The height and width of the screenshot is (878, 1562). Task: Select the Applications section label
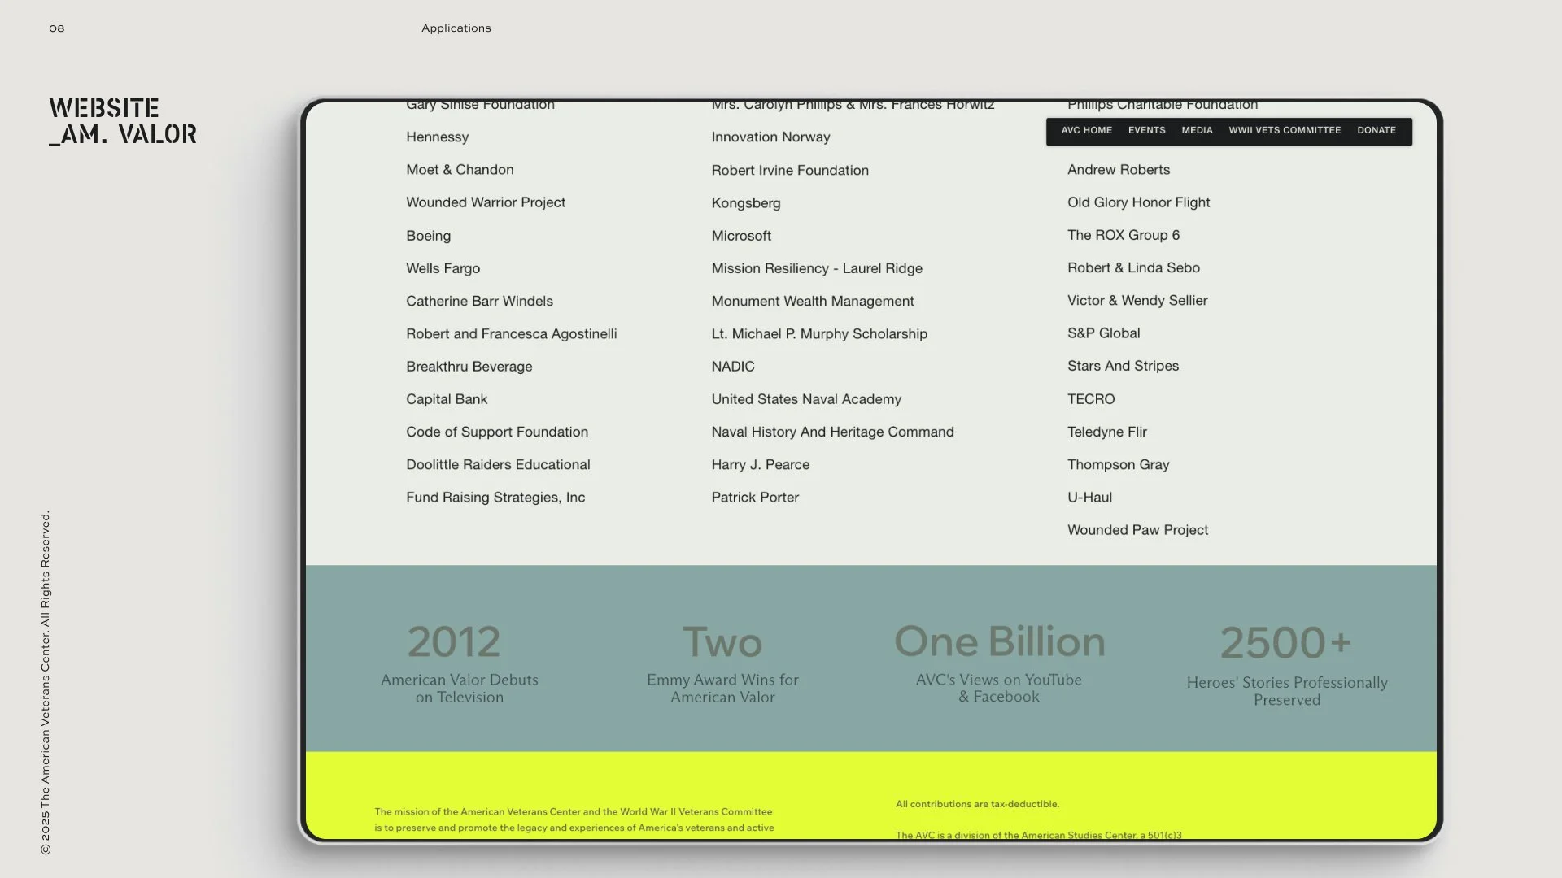click(456, 28)
